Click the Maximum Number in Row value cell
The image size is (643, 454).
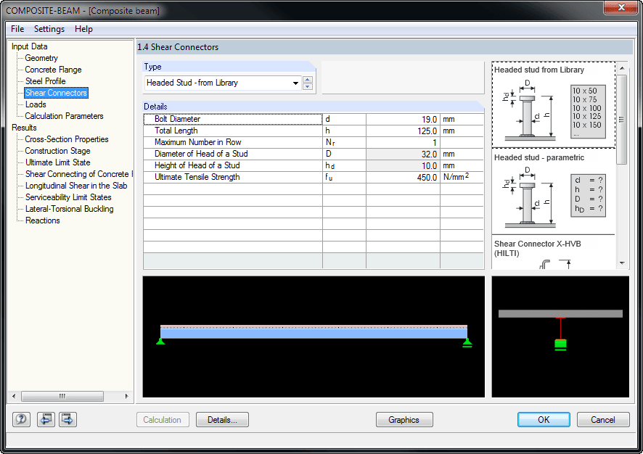coord(403,143)
